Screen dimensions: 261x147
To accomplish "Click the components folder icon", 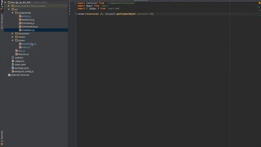I will click(16, 13).
